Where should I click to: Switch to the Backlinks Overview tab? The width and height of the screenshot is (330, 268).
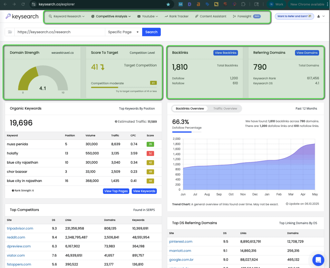click(190, 109)
